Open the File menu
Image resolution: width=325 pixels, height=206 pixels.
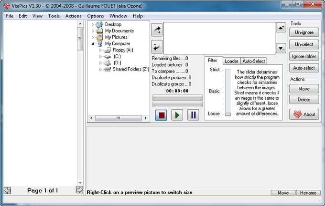click(x=10, y=16)
